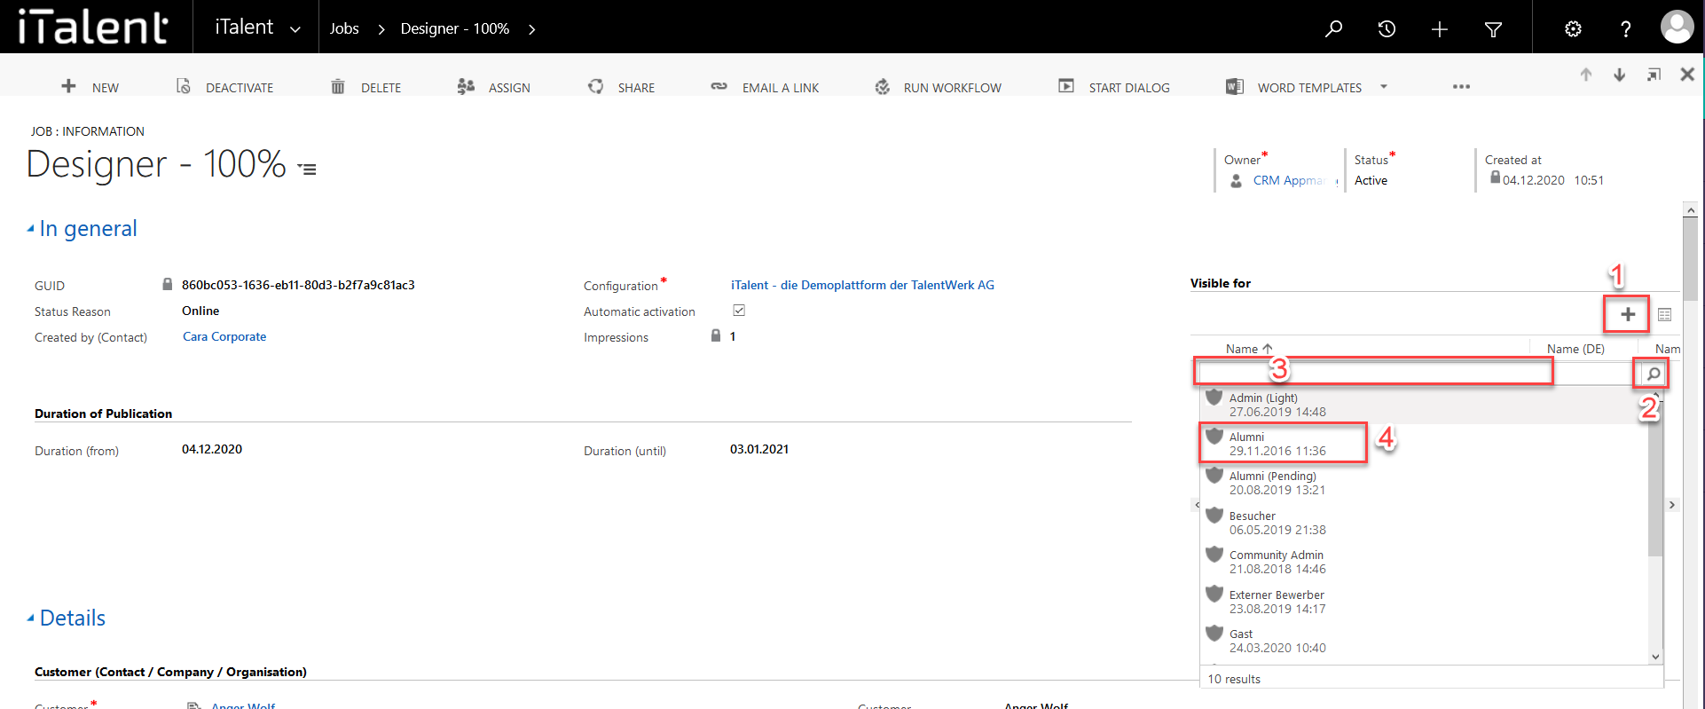Click the page scrollbar up arrow
1705x709 pixels.
click(x=1691, y=210)
